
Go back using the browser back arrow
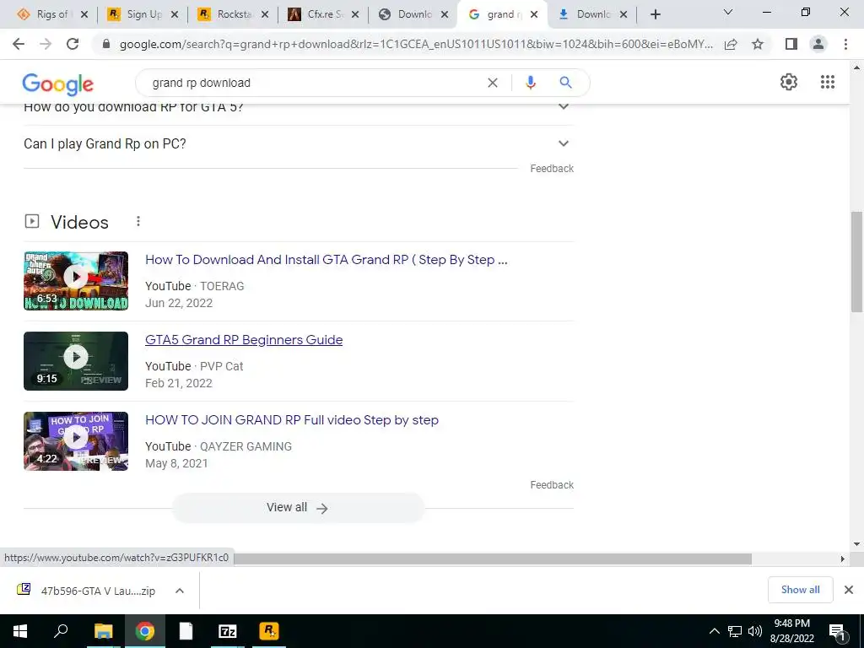click(19, 44)
